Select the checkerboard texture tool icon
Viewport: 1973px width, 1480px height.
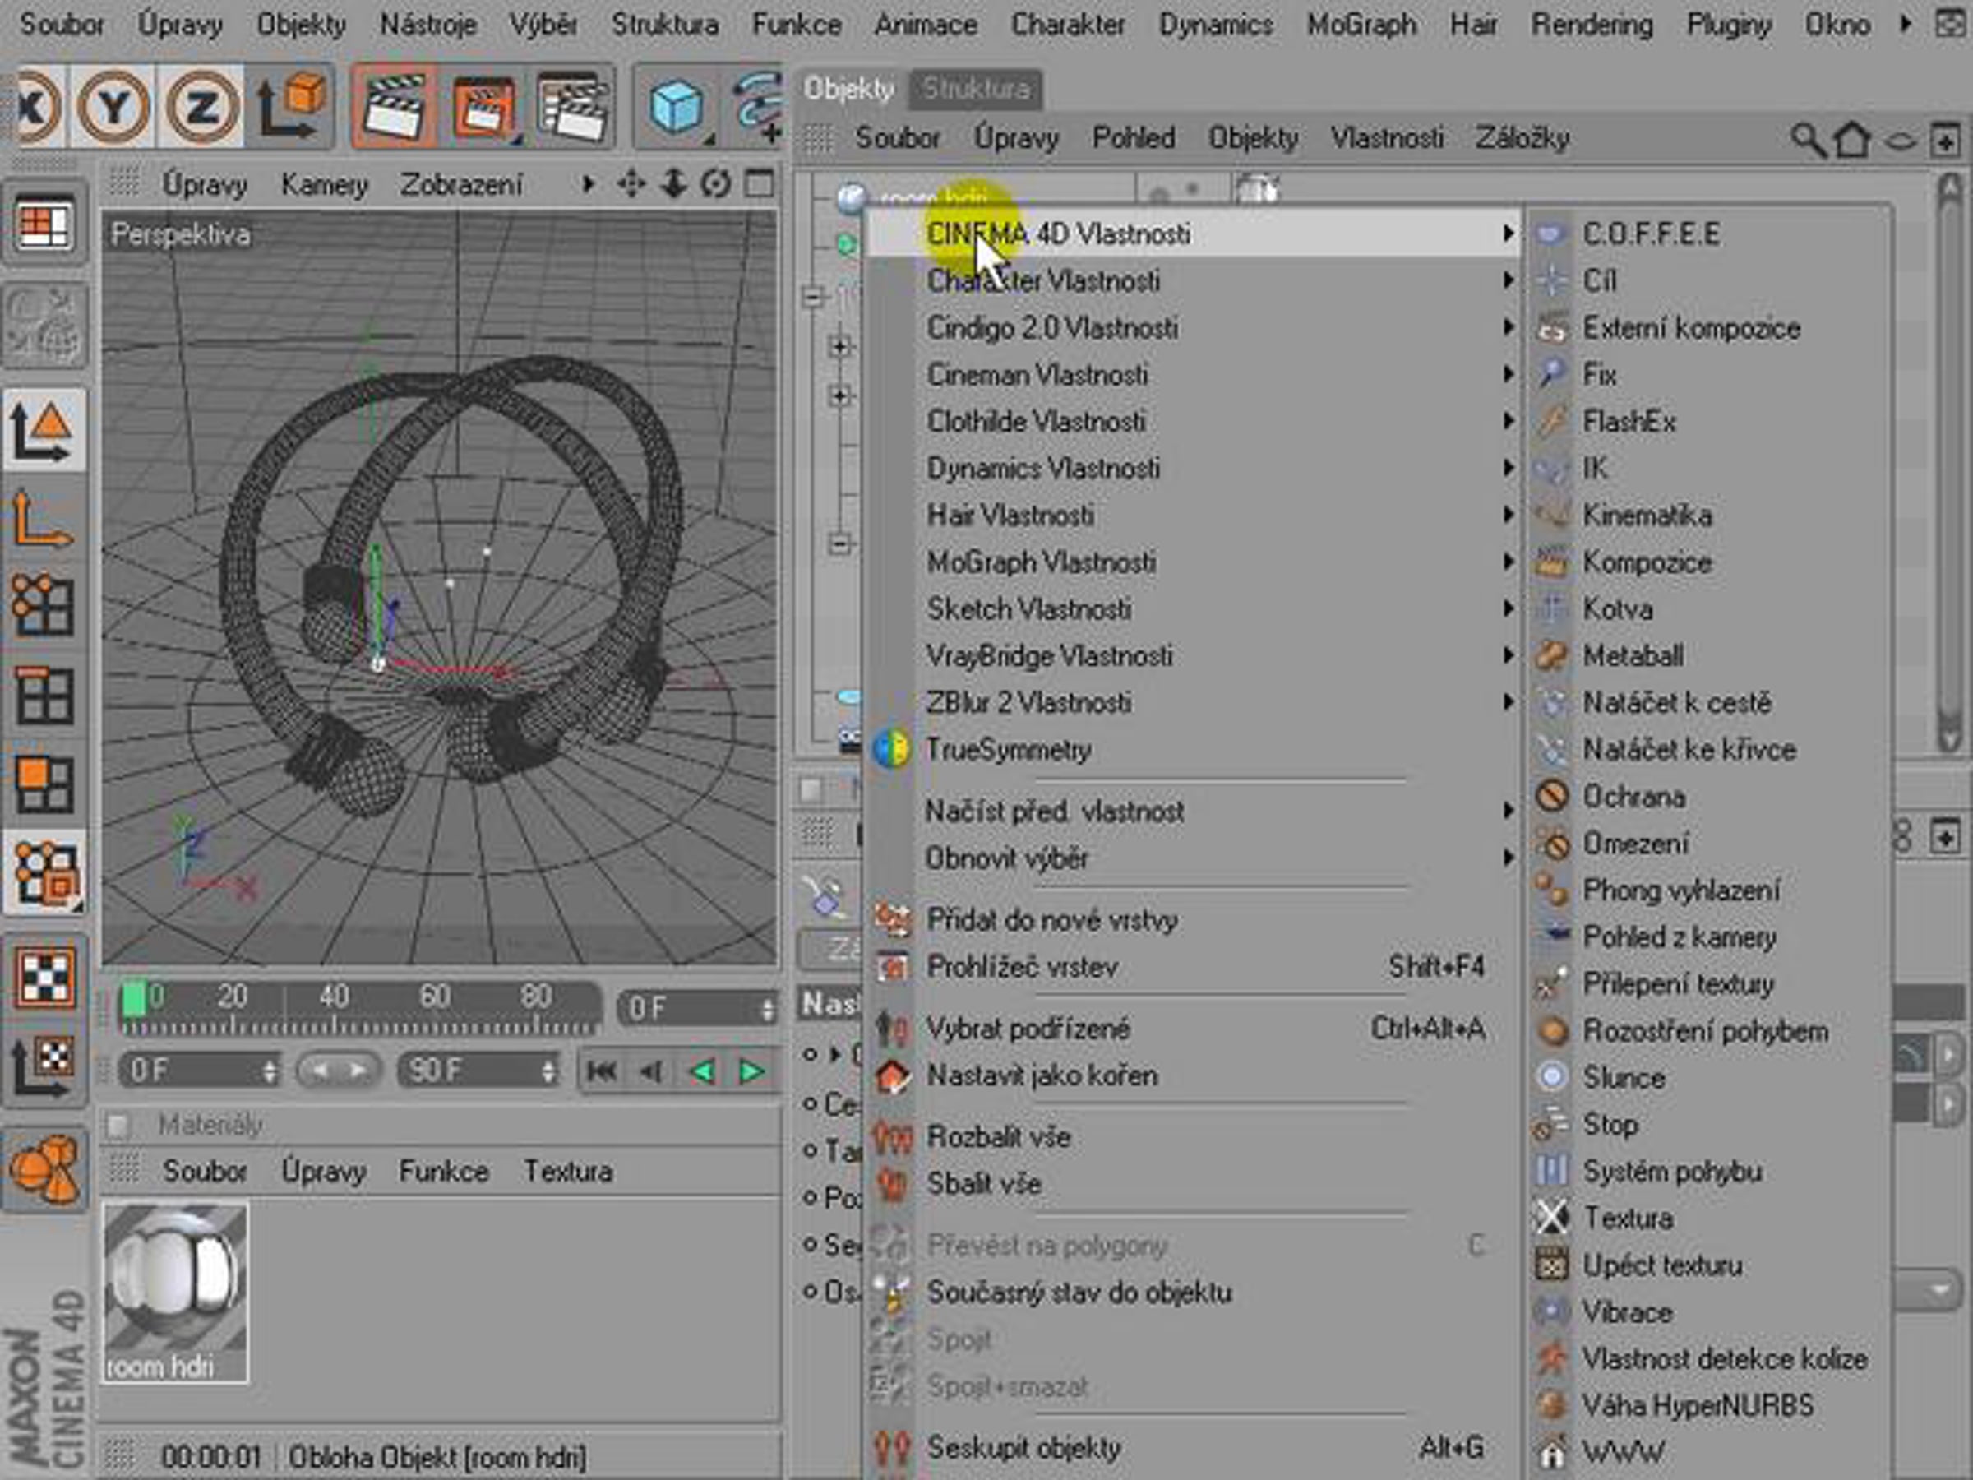pos(44,977)
